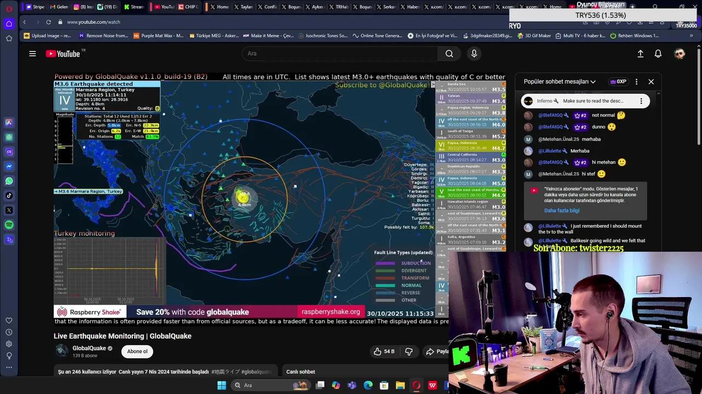Image resolution: width=702 pixels, height=394 pixels.
Task: Click the Canlı sohbet section label
Action: tap(301, 372)
